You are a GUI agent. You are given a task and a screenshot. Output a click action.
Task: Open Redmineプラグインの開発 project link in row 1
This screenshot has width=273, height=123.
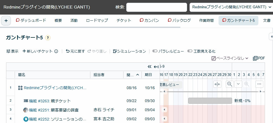pyautogui.click(x=55, y=88)
